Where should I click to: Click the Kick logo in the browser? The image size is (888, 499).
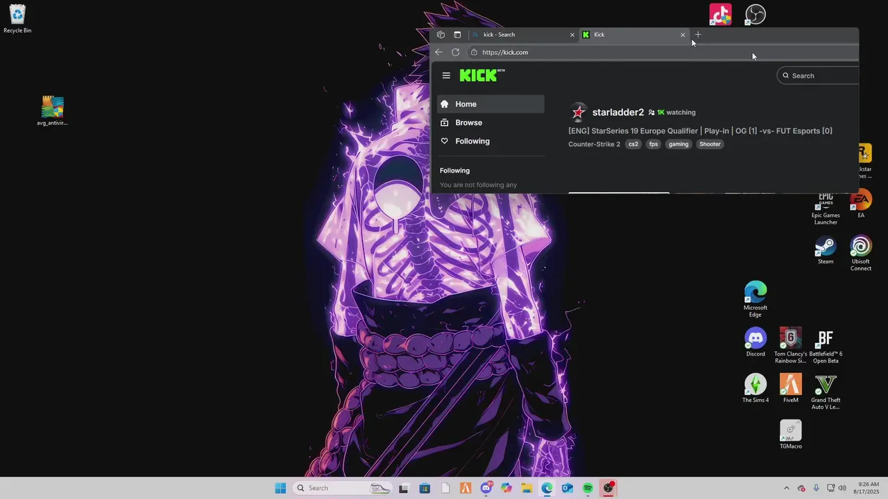pyautogui.click(x=481, y=75)
